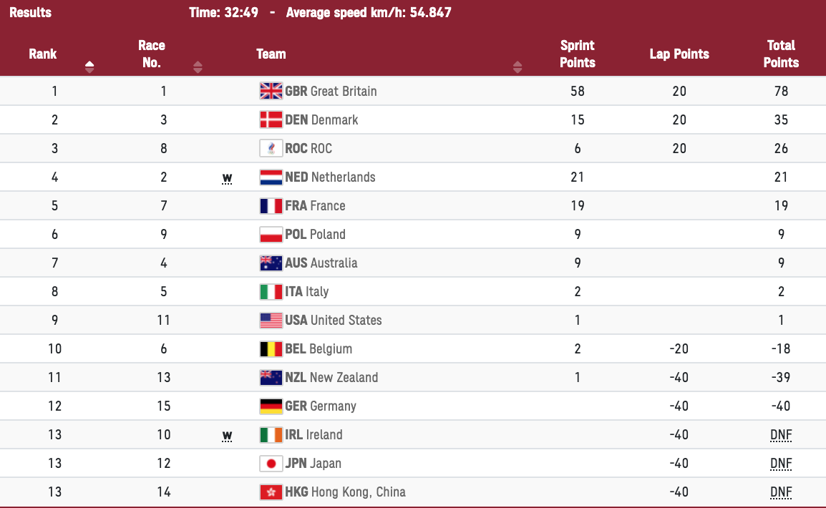Screen dimensions: 826x508
Task: Click the Hong Kong, China flag icon
Action: coord(271,492)
